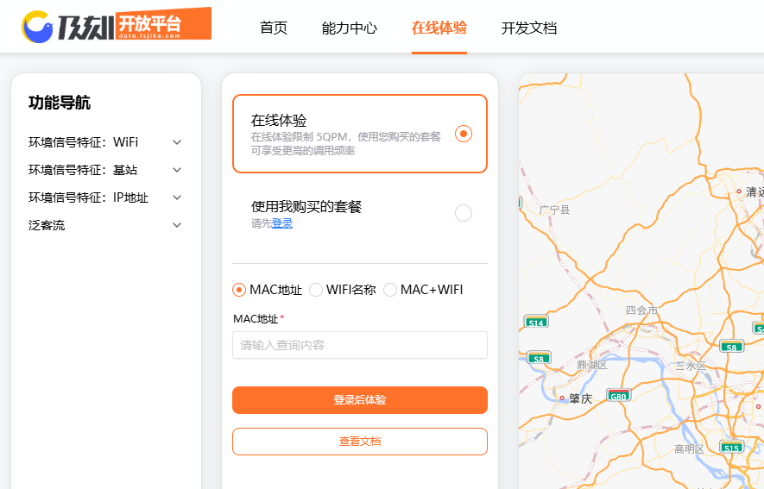764x489 pixels.
Task: Select the 使用我购买的套餐 radio option
Action: tap(464, 213)
